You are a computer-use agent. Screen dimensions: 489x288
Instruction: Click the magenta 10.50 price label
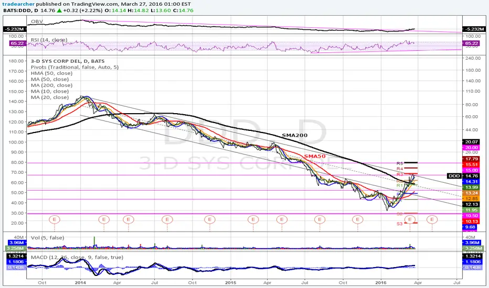pos(471,216)
